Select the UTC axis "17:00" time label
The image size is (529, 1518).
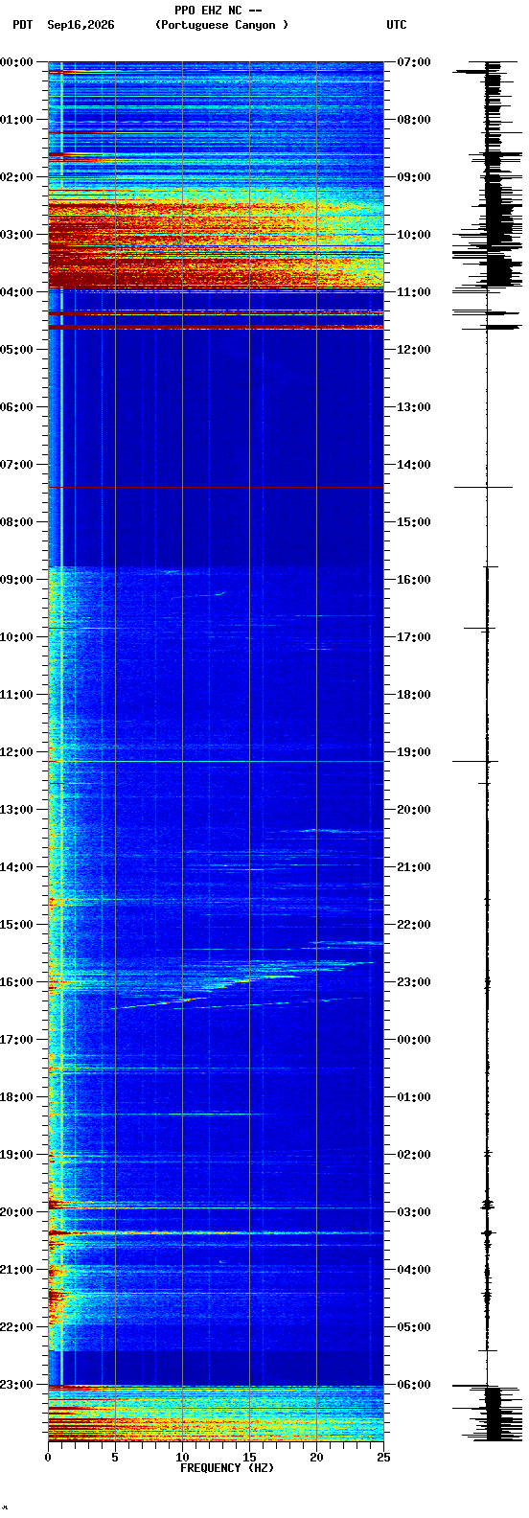[413, 637]
